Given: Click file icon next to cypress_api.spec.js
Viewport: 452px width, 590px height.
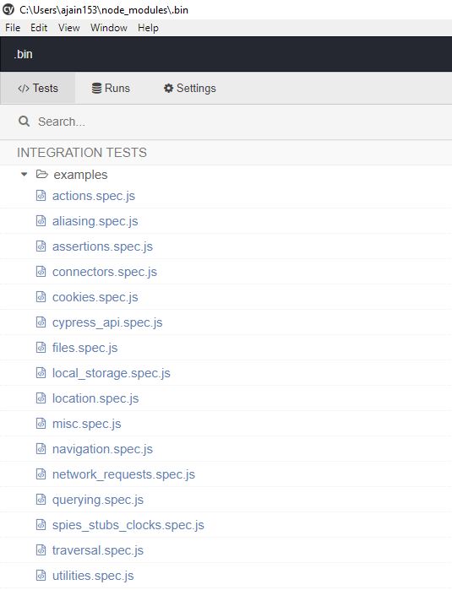Looking at the screenshot, I should (41, 322).
